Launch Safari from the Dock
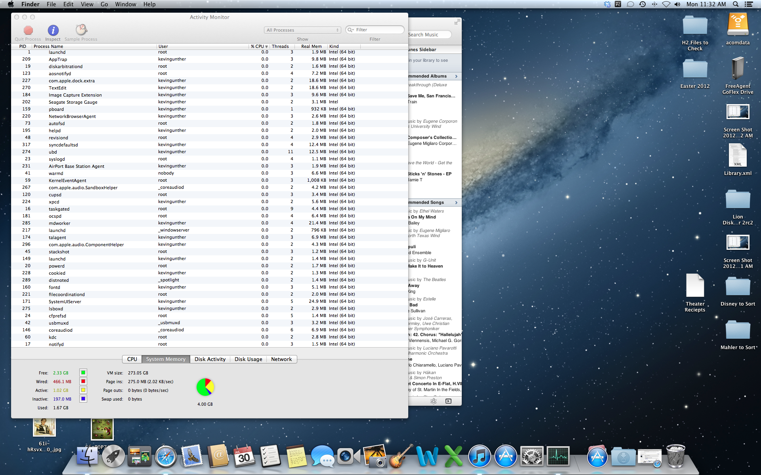This screenshot has width=761, height=475. [x=166, y=456]
